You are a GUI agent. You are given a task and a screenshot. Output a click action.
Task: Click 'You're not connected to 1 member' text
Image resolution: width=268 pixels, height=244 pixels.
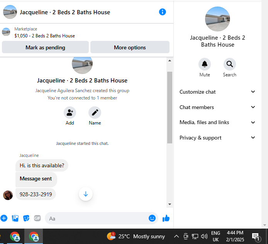(82, 98)
